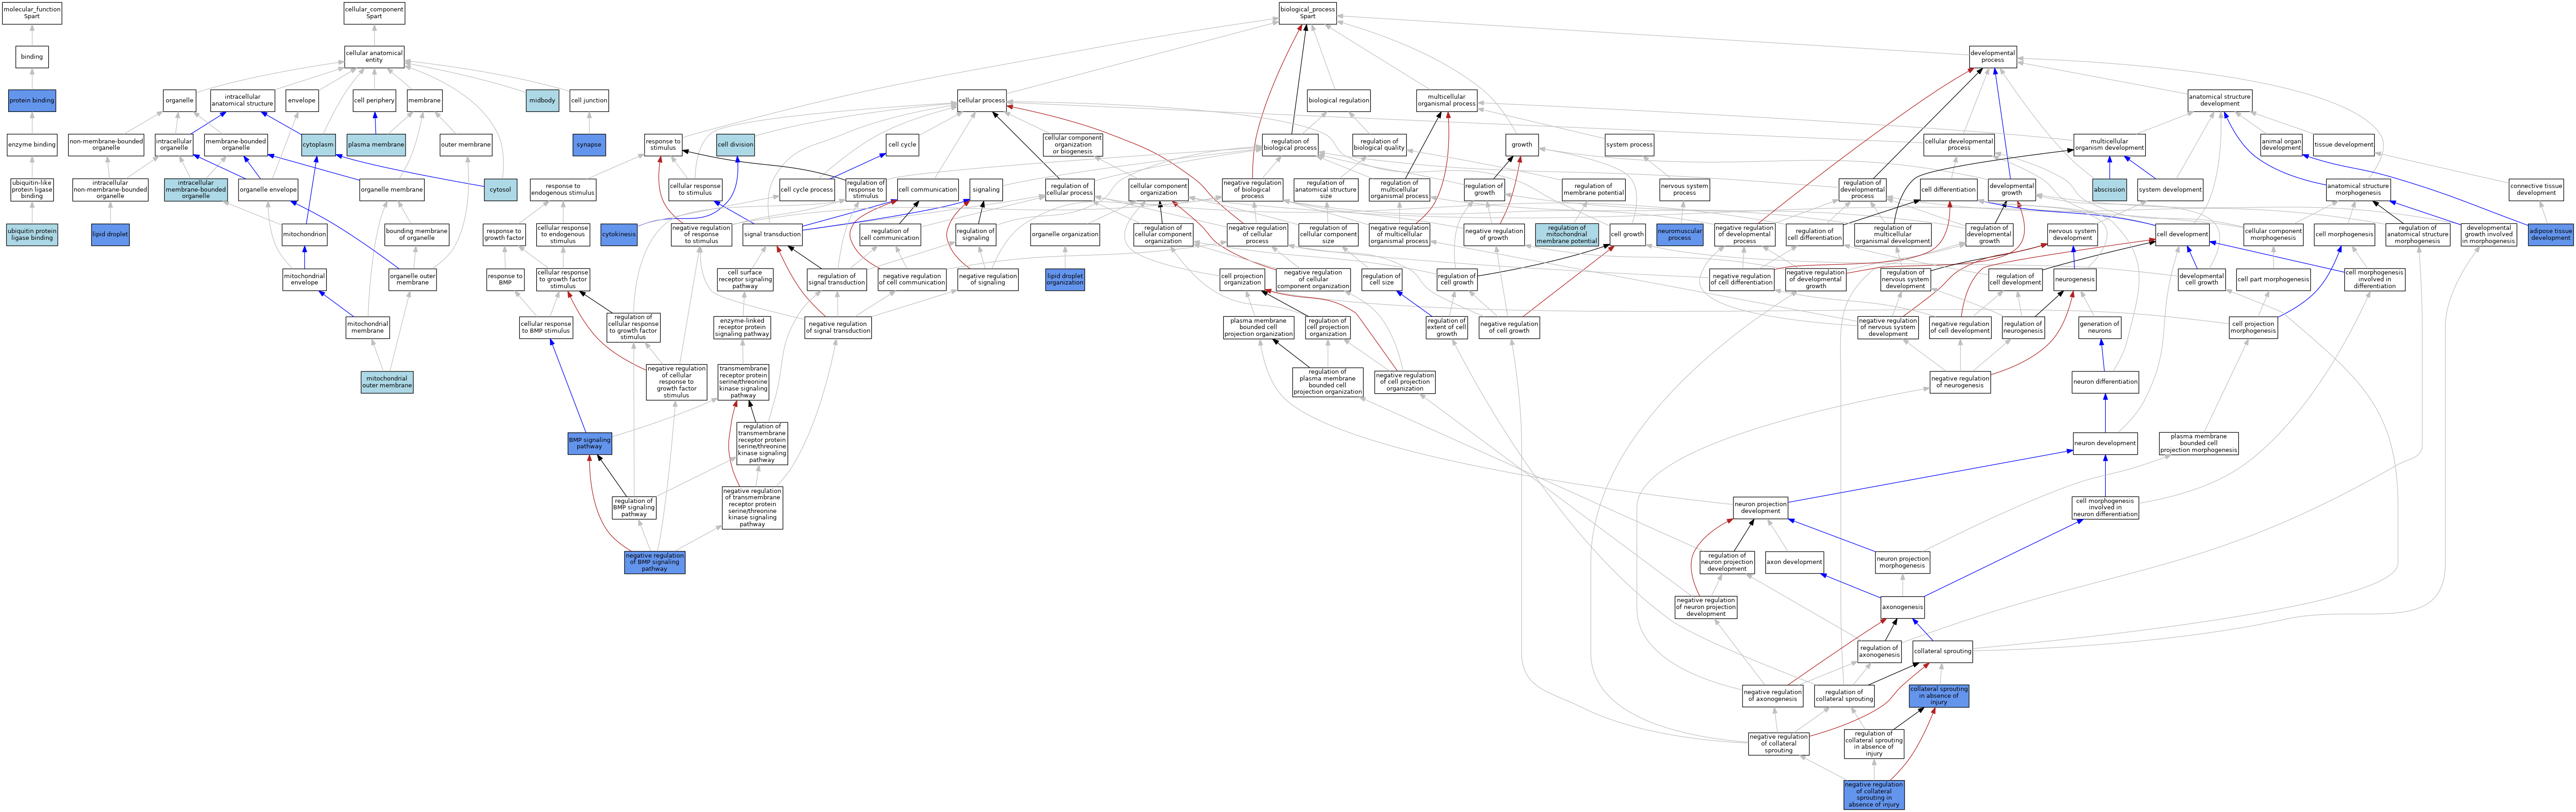Click the light-blue 'cell division' node
Screen dimensions: 2576x812
pyautogui.click(x=735, y=145)
